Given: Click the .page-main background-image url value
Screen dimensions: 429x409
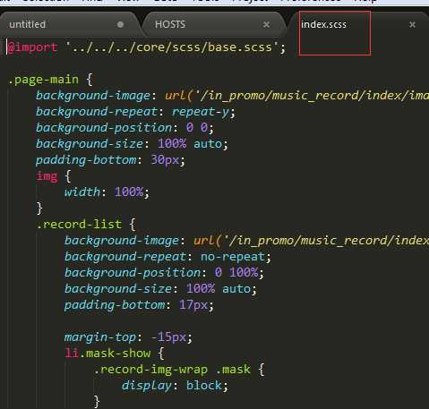Looking at the screenshot, I should coord(296,96).
